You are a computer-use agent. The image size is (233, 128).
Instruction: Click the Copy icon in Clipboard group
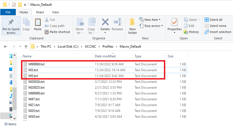(26, 22)
